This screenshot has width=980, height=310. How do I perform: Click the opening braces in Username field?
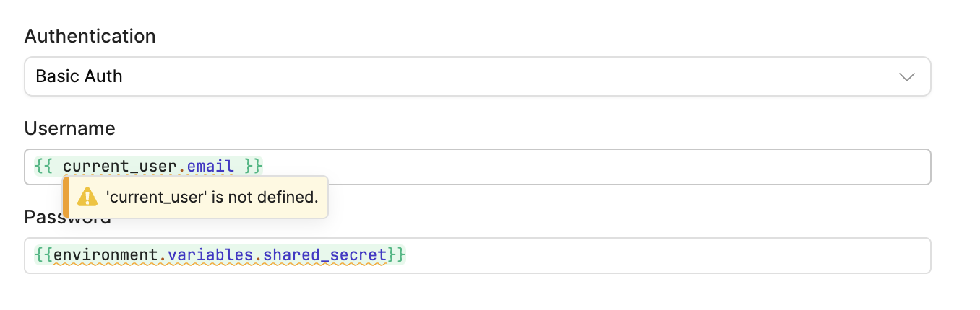point(43,167)
